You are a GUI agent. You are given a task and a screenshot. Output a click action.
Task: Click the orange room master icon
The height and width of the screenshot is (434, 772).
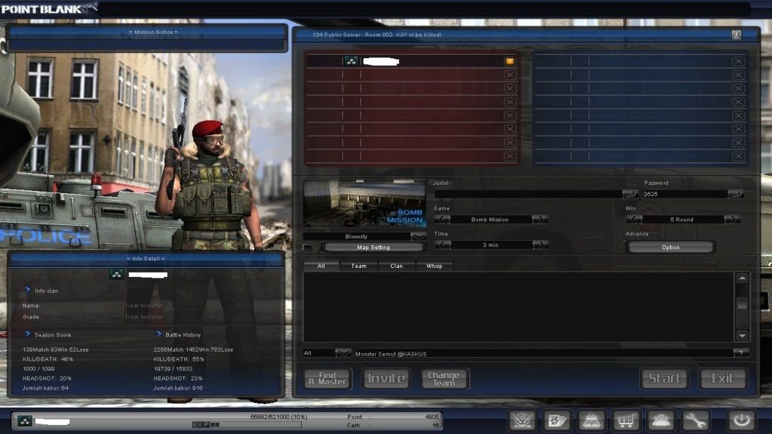509,61
